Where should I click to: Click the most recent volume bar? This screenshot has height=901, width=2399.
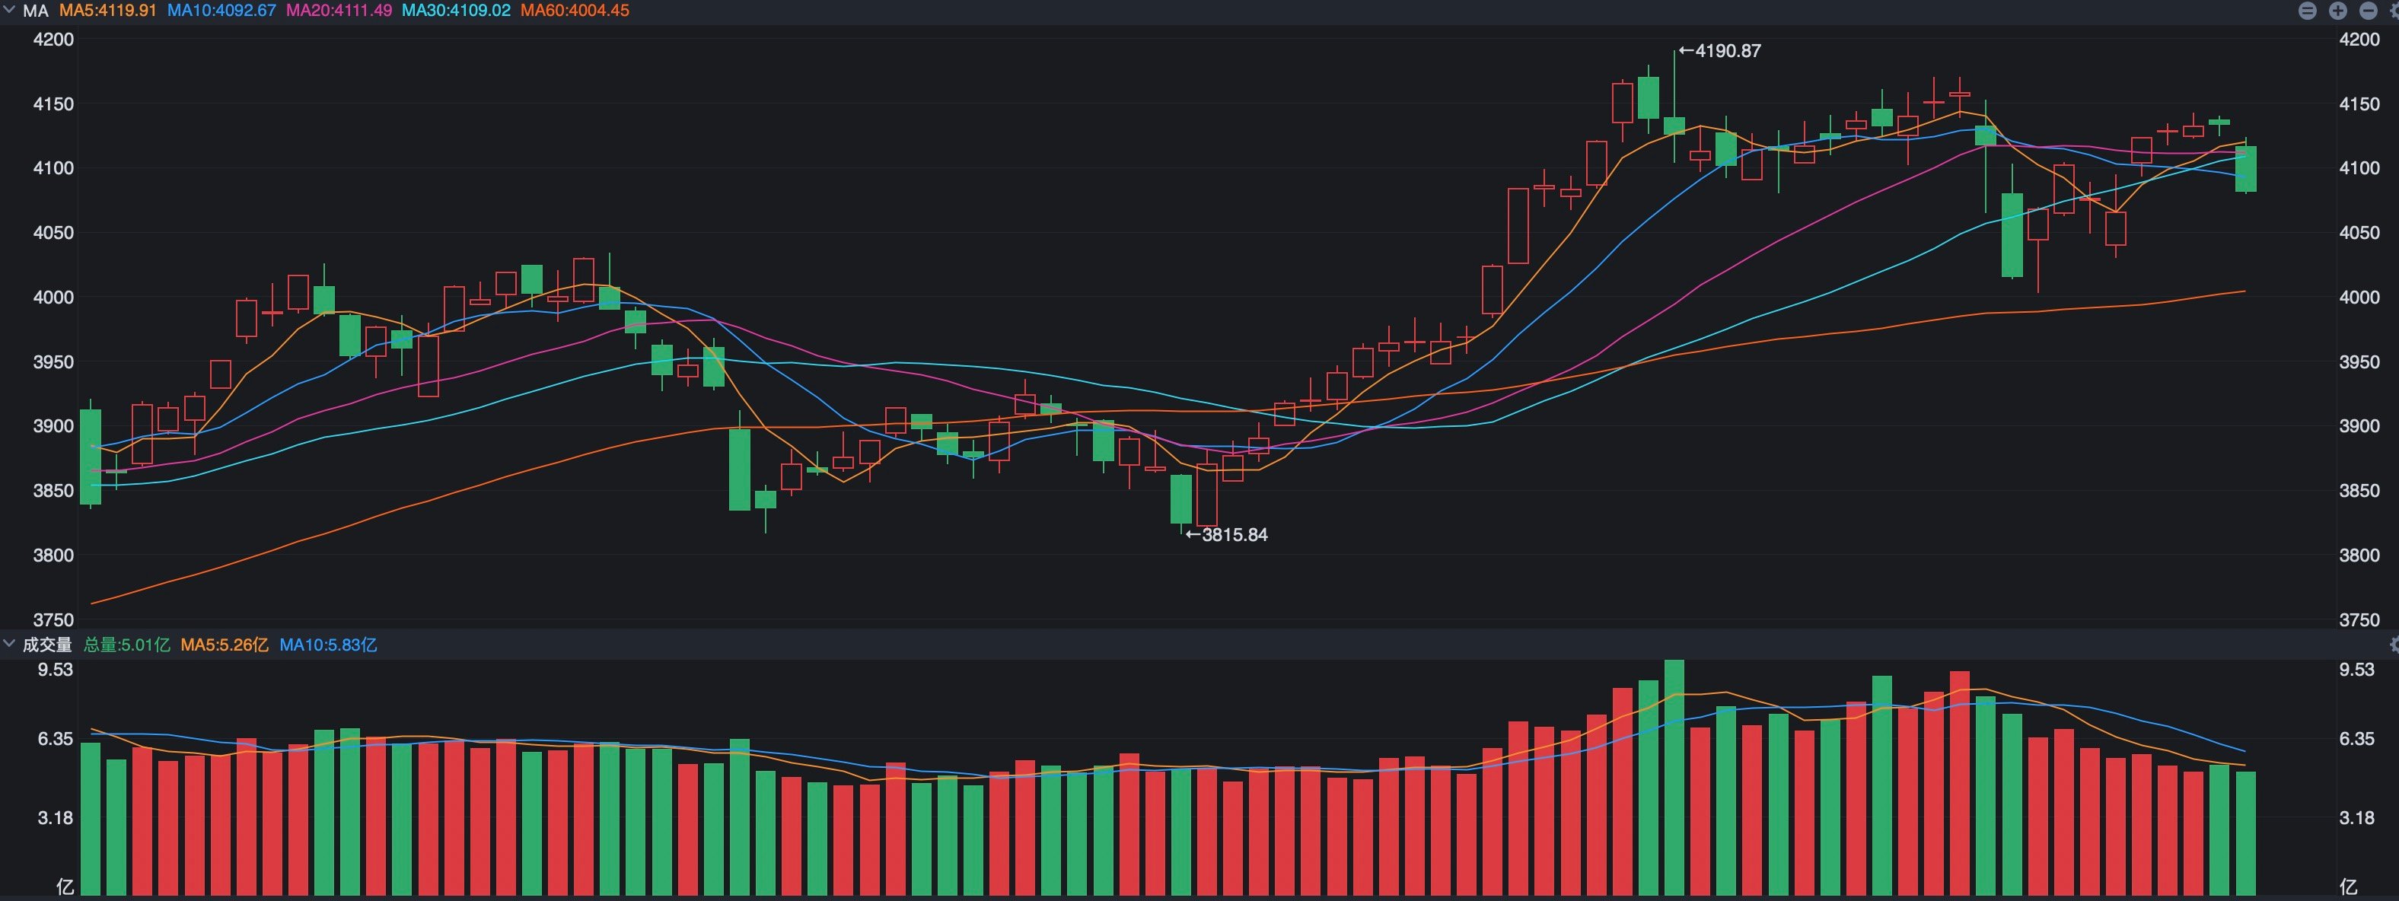click(2245, 834)
